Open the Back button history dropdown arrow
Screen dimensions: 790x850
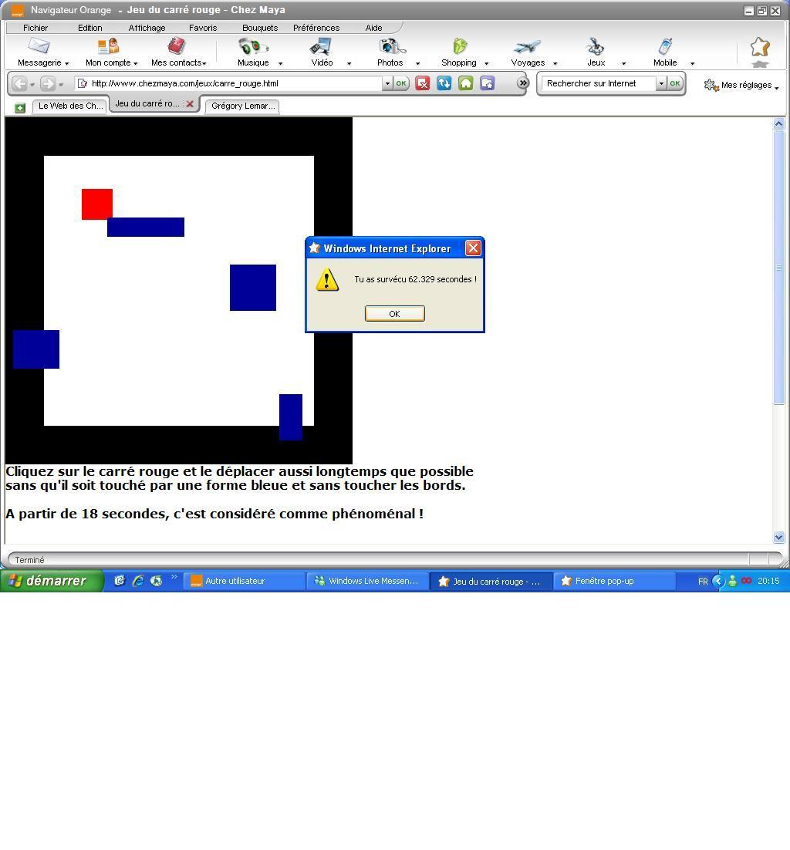coord(32,85)
